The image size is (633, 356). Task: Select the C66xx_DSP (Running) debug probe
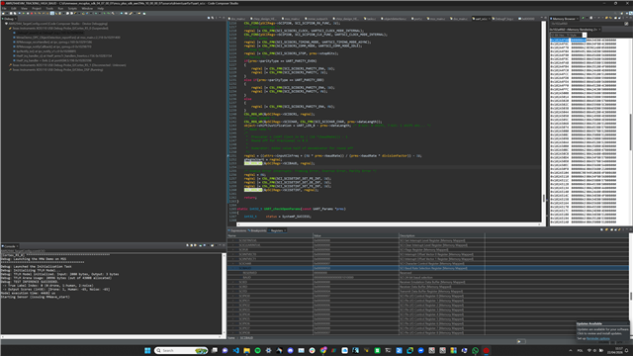point(56,70)
